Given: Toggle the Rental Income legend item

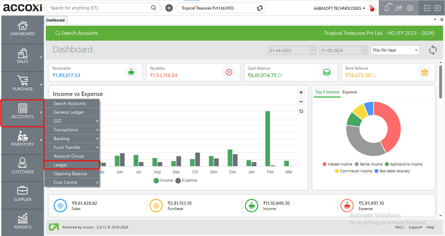Looking at the screenshot, I should click(368, 164).
